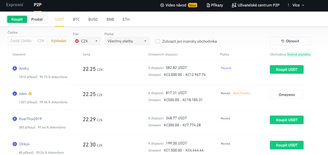
Task: Click the XoaiThoi2019 avatar icon
Action: (15, 119)
